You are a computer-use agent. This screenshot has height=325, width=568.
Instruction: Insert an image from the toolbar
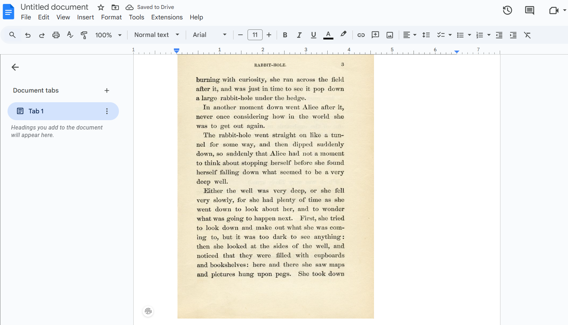(390, 35)
